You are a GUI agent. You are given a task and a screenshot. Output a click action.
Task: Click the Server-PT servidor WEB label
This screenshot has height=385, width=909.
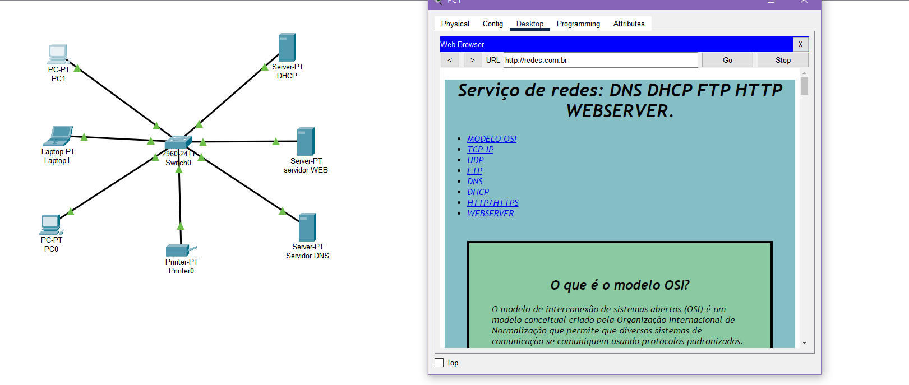coord(306,165)
